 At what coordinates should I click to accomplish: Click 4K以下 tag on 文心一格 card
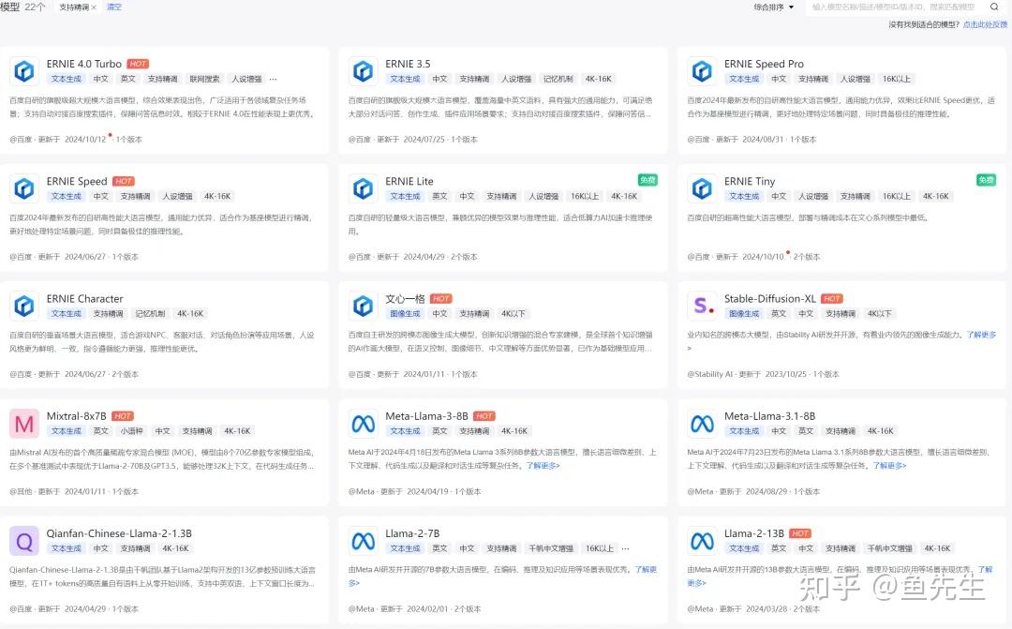point(513,314)
